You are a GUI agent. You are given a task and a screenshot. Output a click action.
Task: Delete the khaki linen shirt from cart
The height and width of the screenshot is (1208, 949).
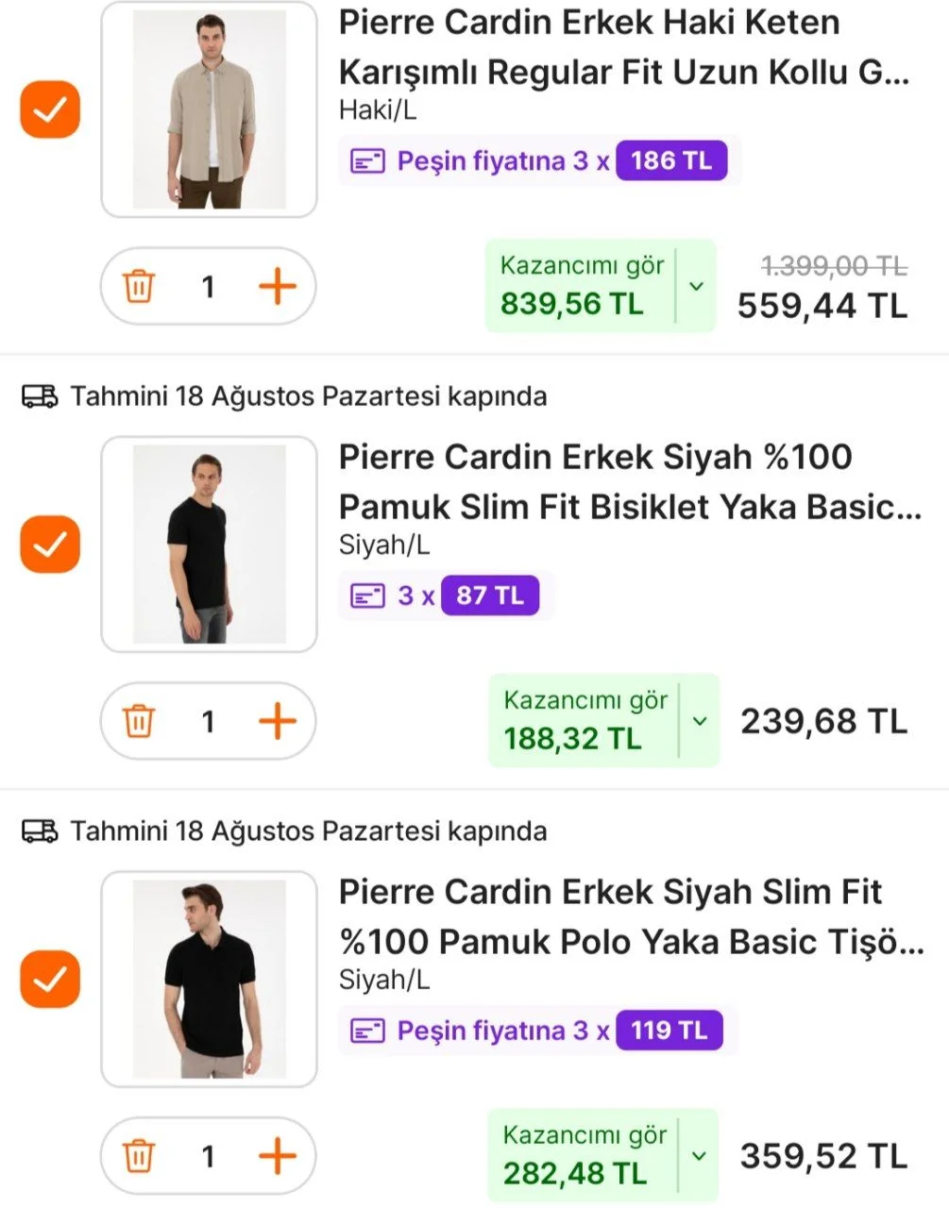click(x=139, y=286)
